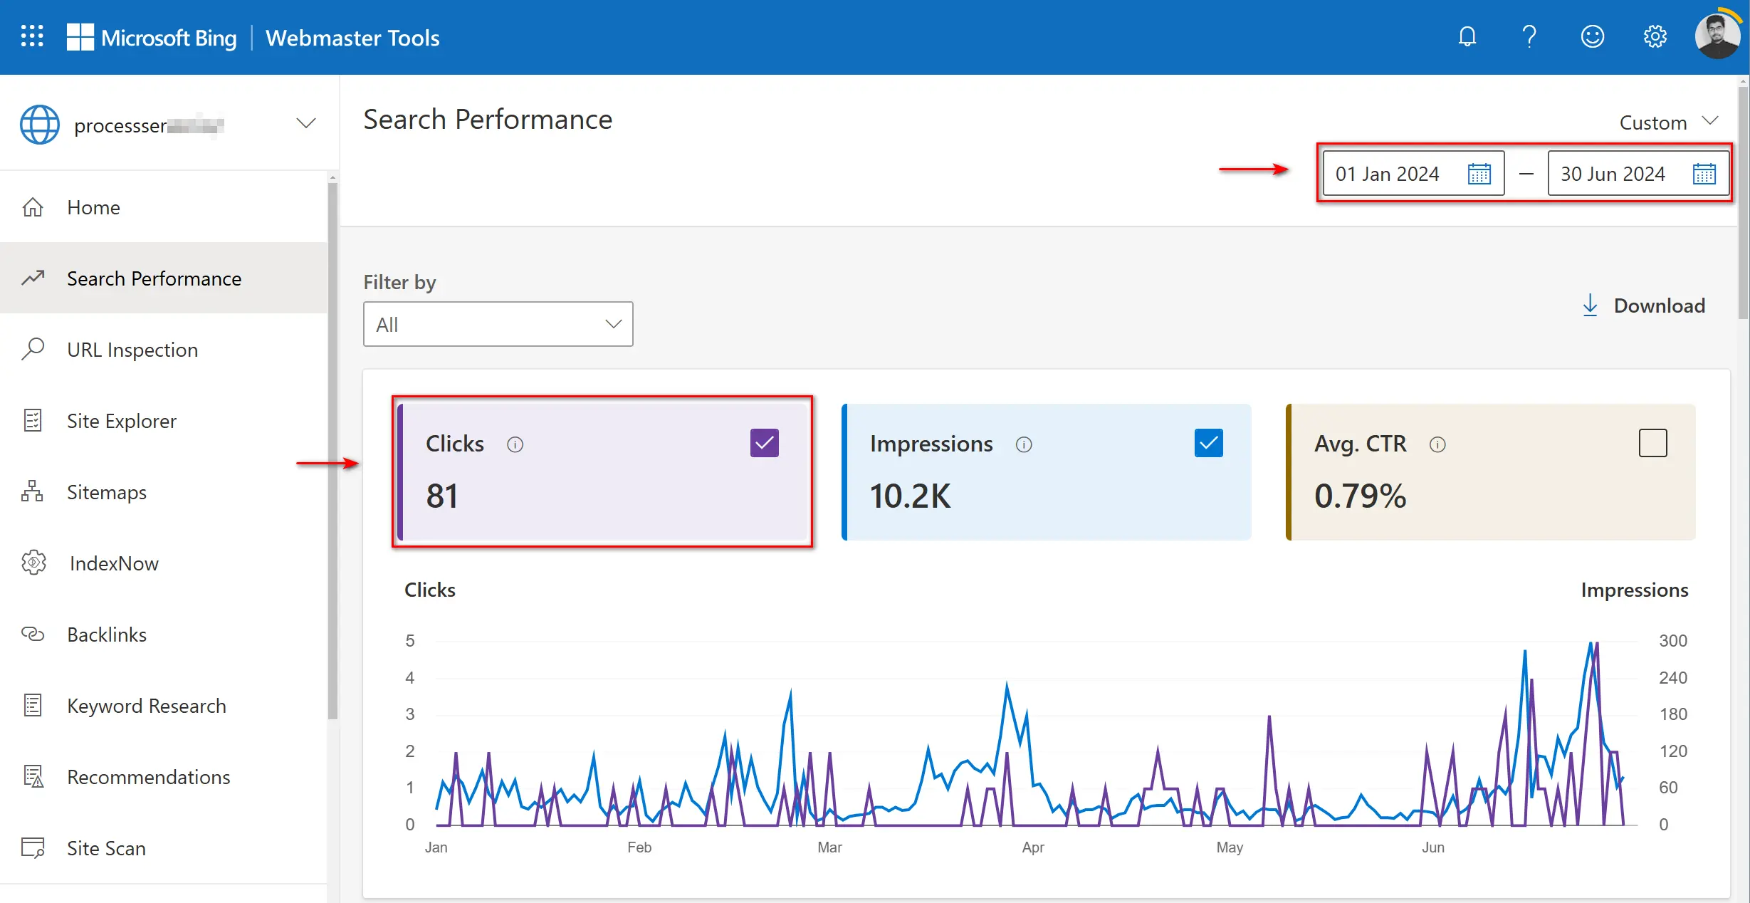Image resolution: width=1750 pixels, height=903 pixels.
Task: Open the Filter by dropdown
Action: 496,323
